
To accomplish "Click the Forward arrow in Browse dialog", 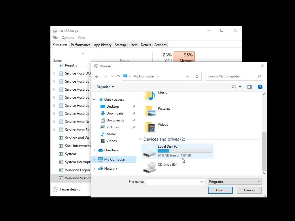I will pos(105,76).
